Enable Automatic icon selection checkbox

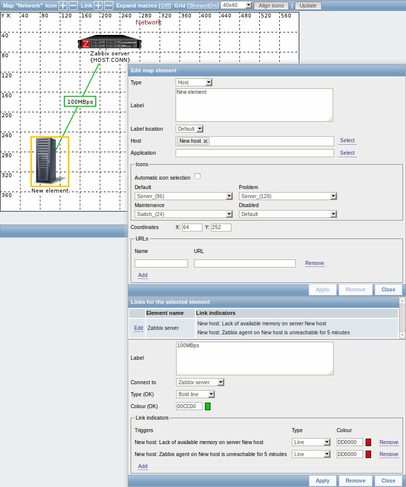(198, 177)
